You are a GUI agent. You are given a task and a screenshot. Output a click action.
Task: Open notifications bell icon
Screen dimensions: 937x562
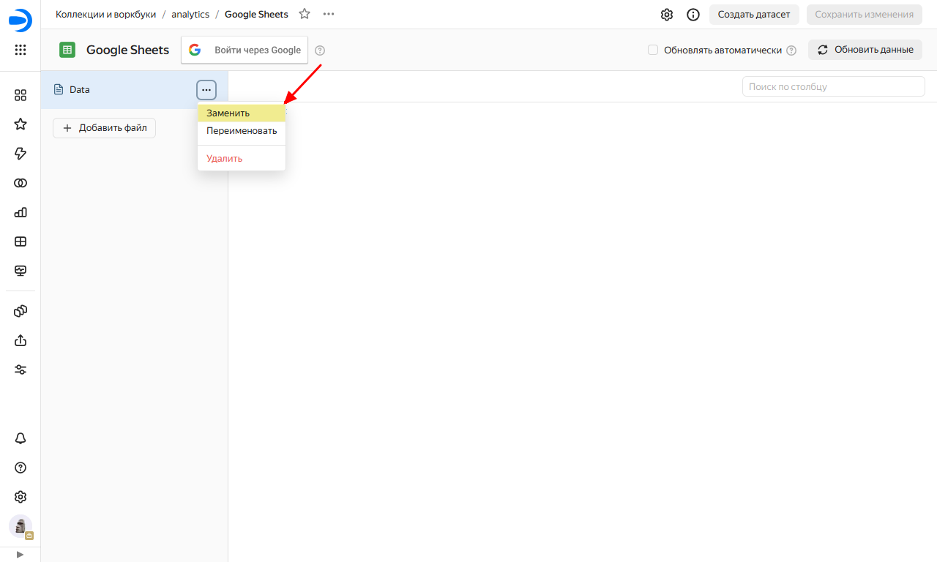point(20,438)
